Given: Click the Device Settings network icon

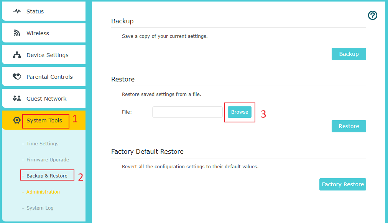Looking at the screenshot, I should [17, 55].
